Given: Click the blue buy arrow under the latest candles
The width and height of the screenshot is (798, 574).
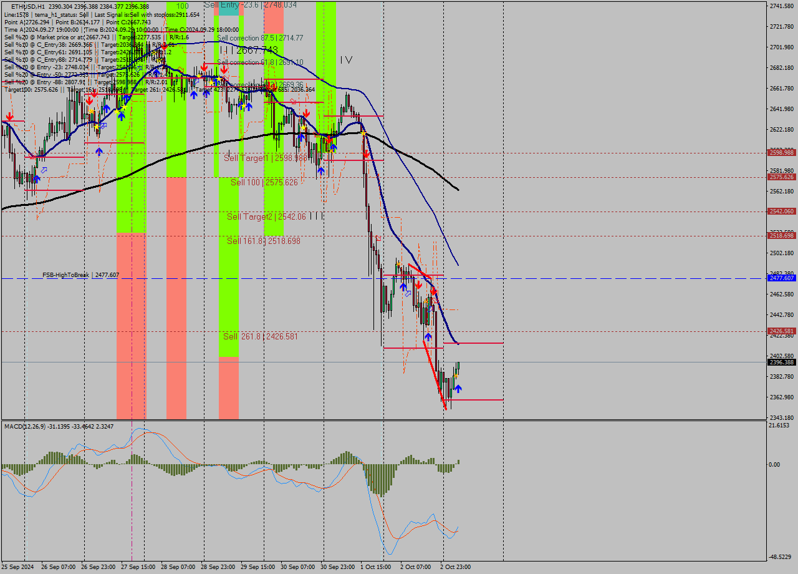Looking at the screenshot, I should click(458, 388).
